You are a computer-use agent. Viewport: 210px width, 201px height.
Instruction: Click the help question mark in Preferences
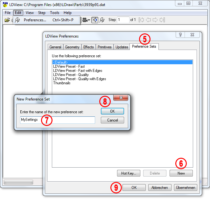180,35
